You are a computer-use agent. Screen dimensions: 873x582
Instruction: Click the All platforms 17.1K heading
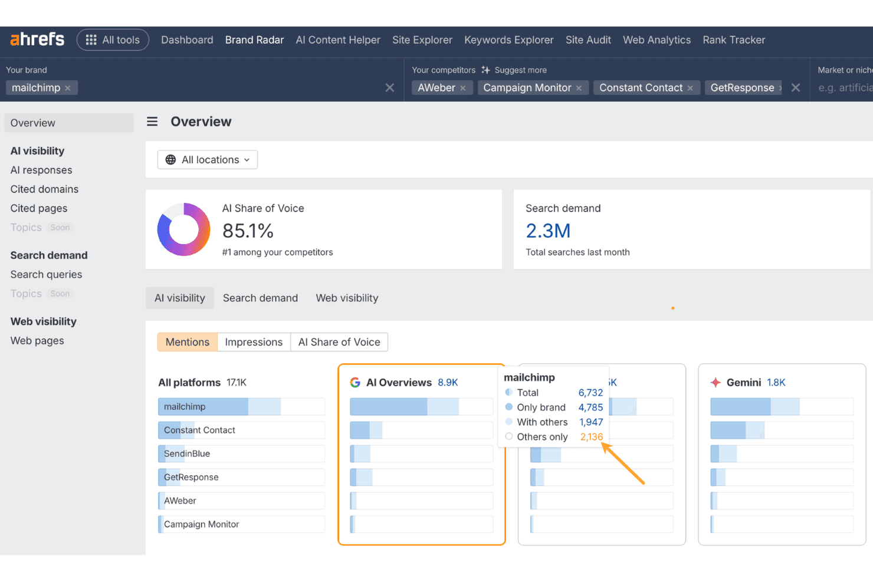click(x=202, y=383)
